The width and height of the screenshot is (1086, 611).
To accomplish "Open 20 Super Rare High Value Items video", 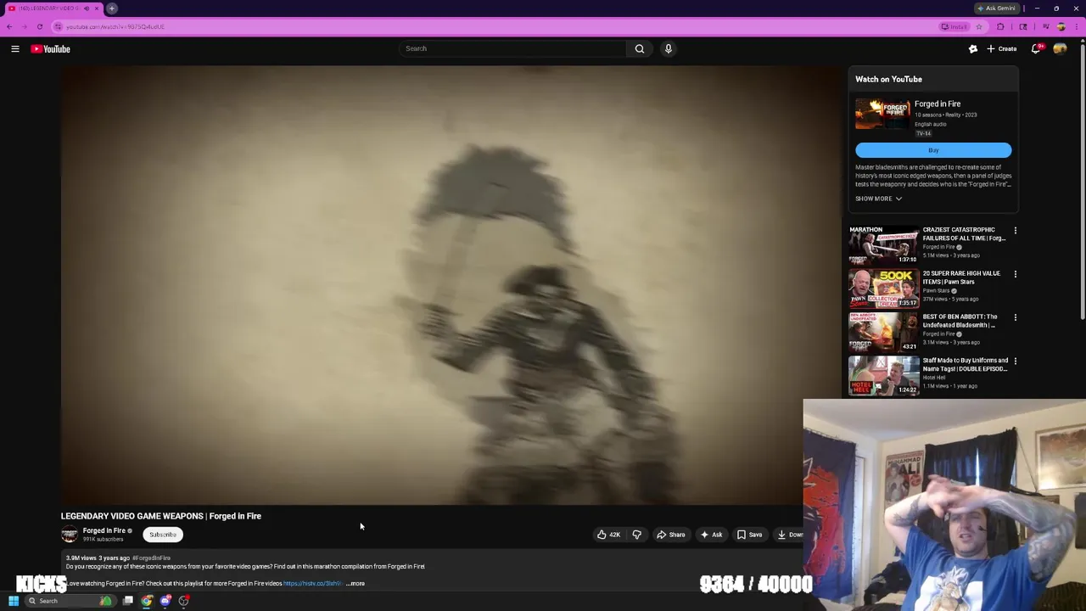I will point(883,289).
